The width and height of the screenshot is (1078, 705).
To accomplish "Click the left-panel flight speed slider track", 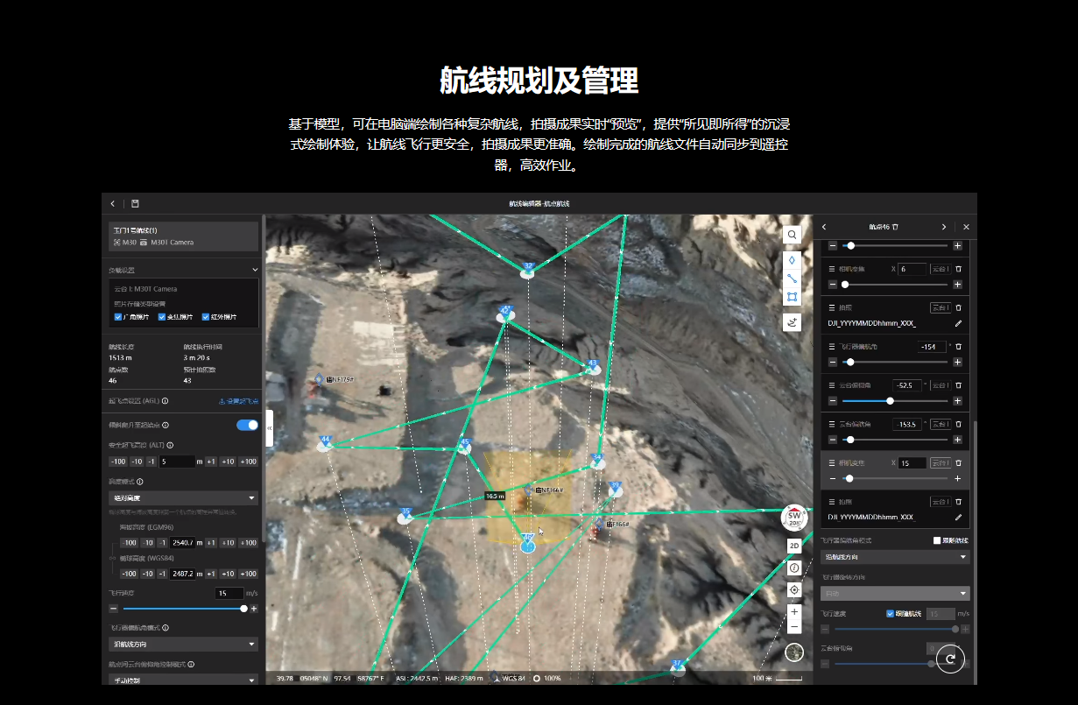I will pyautogui.click(x=183, y=609).
